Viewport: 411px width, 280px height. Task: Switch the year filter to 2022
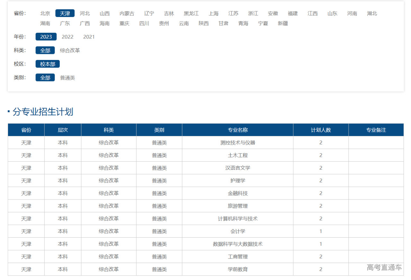[x=67, y=37]
